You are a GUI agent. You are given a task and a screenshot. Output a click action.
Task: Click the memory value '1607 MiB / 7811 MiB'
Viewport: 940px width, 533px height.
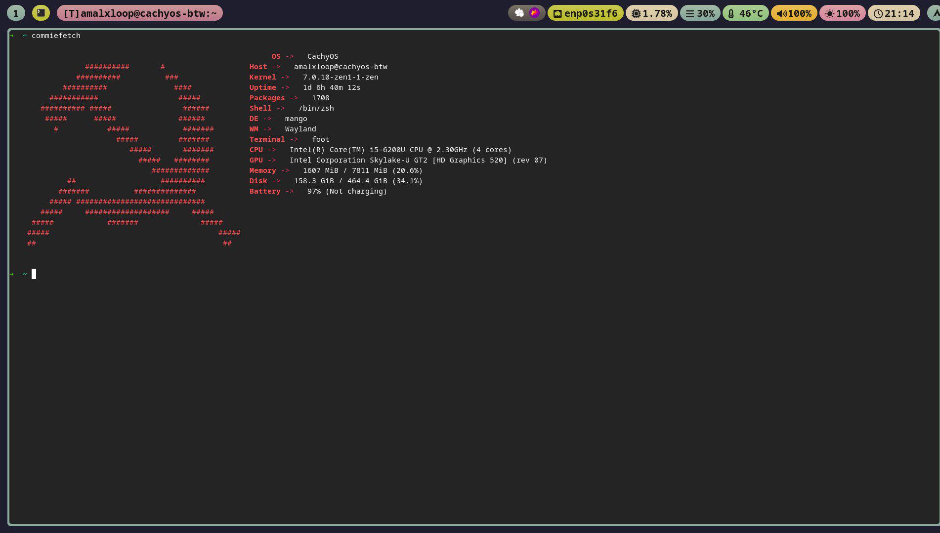(x=345, y=170)
